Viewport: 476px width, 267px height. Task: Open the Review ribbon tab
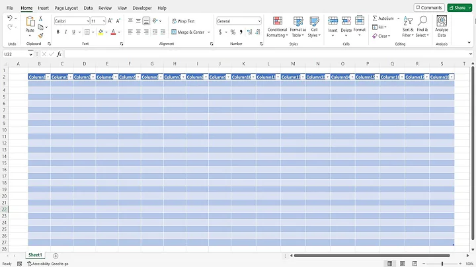105,8
